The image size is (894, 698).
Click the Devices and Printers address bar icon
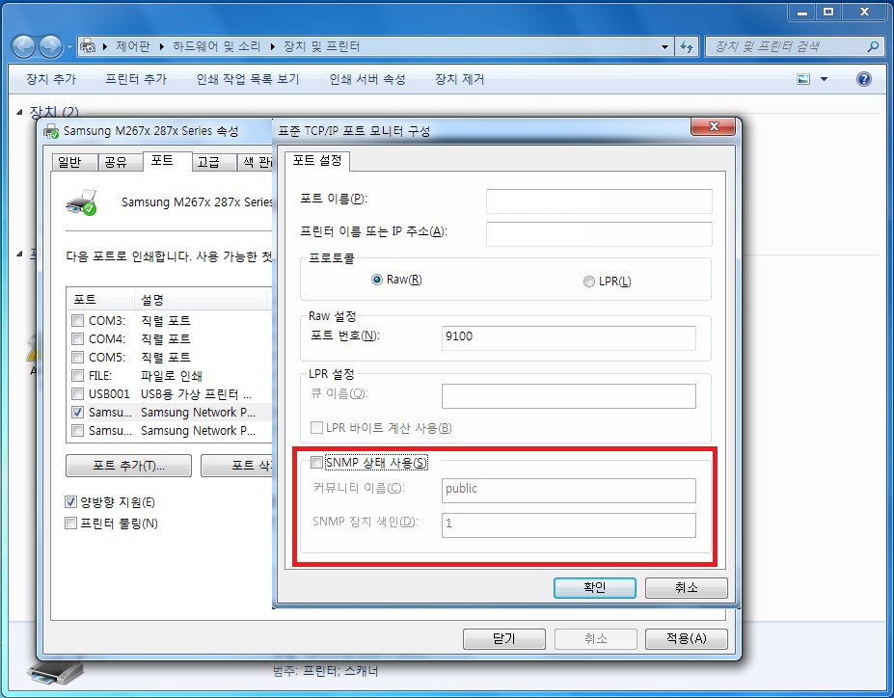pos(87,46)
